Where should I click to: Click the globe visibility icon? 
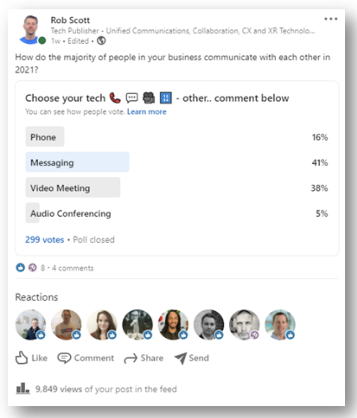click(x=101, y=41)
